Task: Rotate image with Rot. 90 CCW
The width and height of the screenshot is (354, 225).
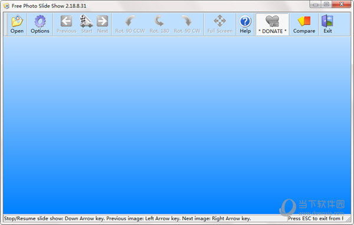Action: click(x=130, y=24)
